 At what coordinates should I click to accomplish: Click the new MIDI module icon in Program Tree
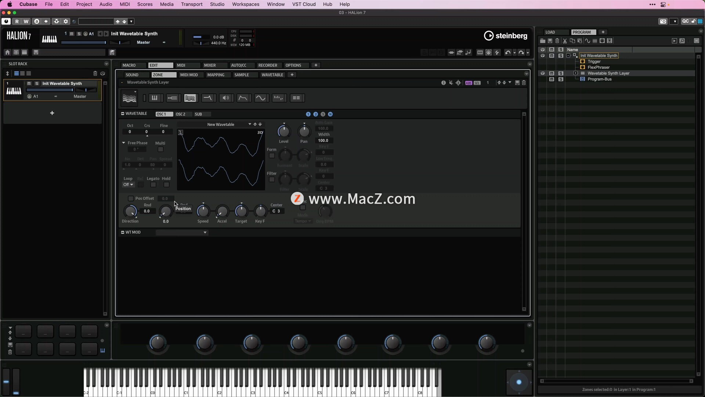602,41
